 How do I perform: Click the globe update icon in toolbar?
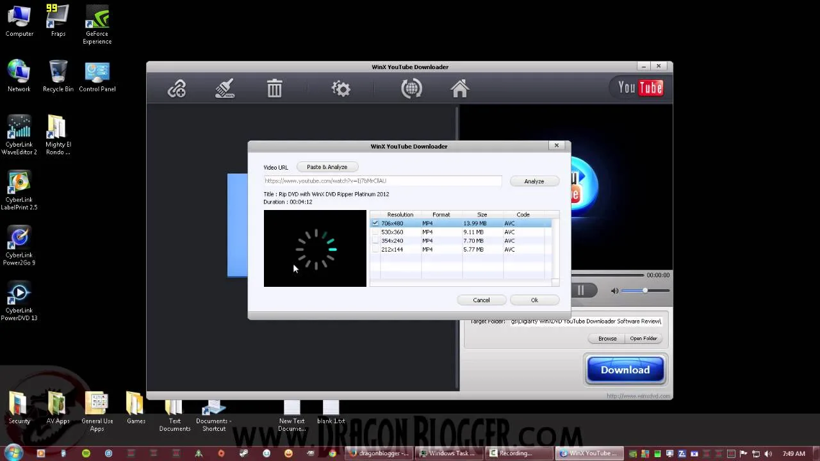[x=411, y=88]
